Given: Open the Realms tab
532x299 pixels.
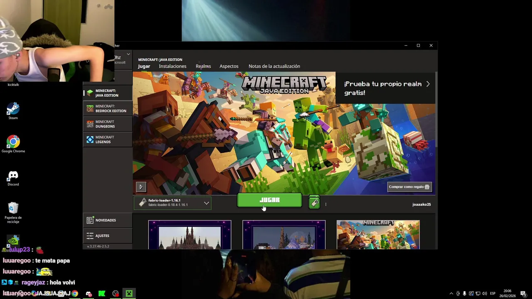Looking at the screenshot, I should click(x=203, y=66).
